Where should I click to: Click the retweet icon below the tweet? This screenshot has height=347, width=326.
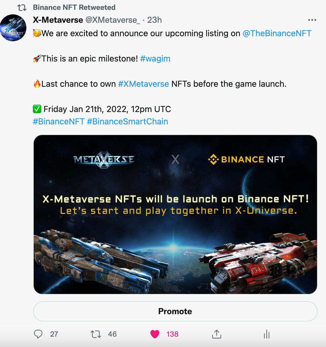pyautogui.click(x=96, y=334)
